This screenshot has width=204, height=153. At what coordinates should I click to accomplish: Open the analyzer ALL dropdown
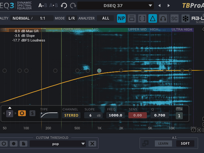click(106, 18)
